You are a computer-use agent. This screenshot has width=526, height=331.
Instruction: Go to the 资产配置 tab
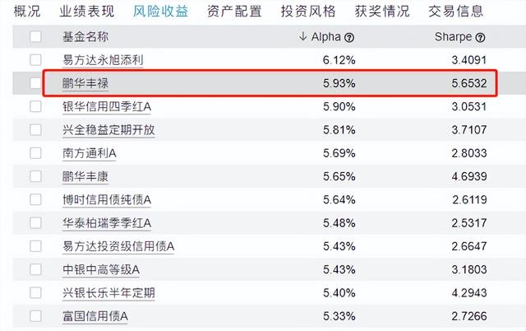tap(234, 12)
